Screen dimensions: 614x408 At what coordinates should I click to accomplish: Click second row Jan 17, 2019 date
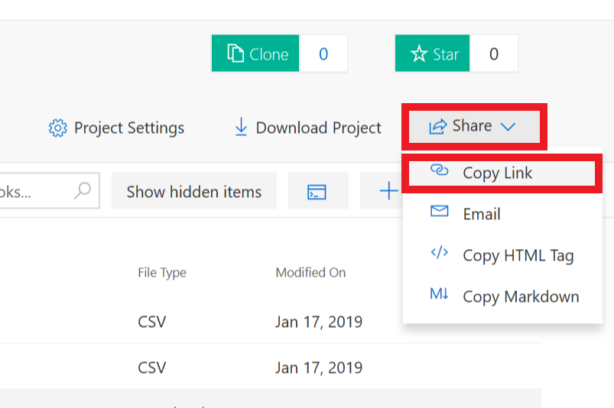click(x=319, y=368)
